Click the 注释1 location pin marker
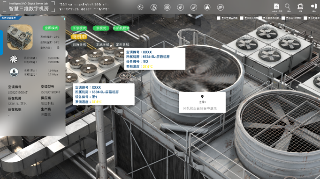 pyautogui.click(x=202, y=96)
